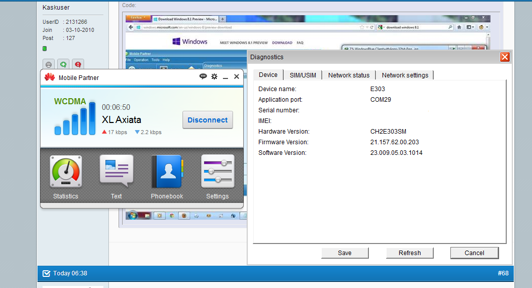Close the Diagnostics dialog with red X
Image resolution: width=532 pixels, height=288 pixels.
pyautogui.click(x=505, y=57)
